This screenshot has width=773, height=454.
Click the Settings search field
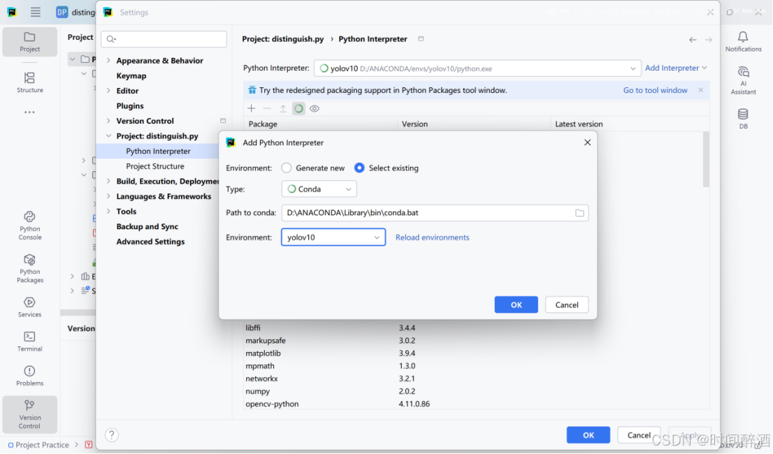tap(164, 39)
